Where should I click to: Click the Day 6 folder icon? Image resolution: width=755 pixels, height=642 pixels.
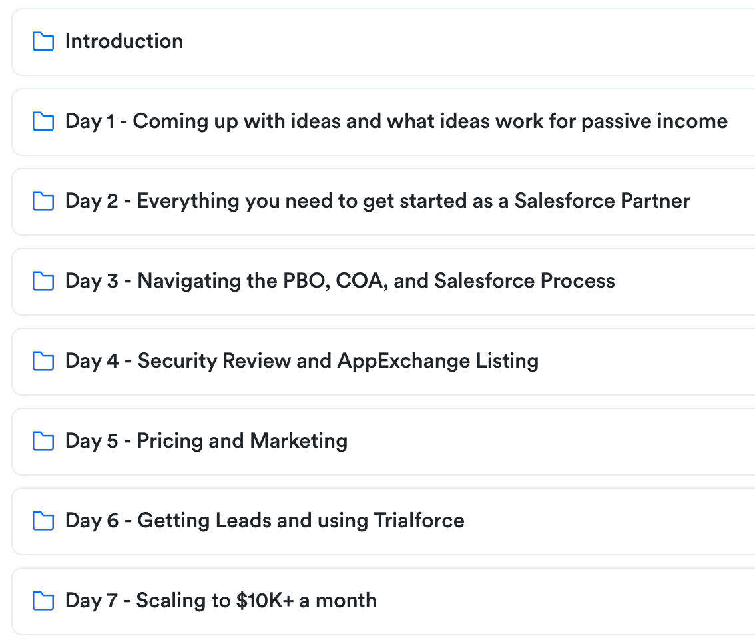tap(43, 521)
